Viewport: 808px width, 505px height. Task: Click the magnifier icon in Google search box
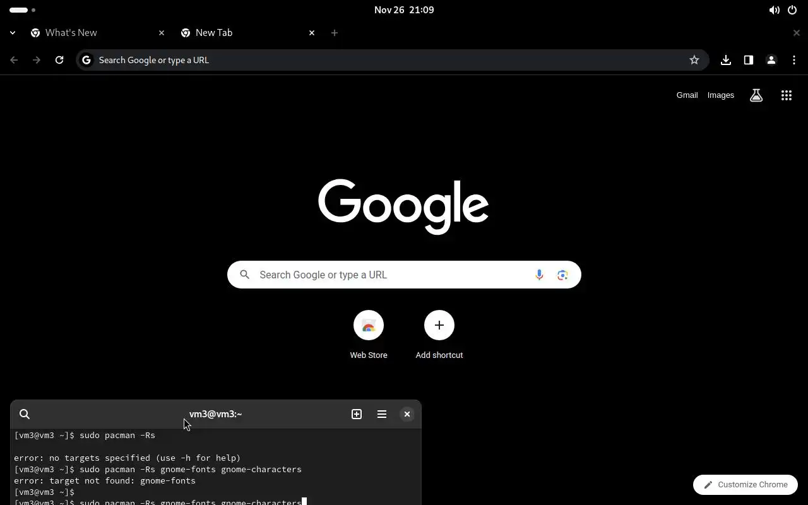(245, 275)
